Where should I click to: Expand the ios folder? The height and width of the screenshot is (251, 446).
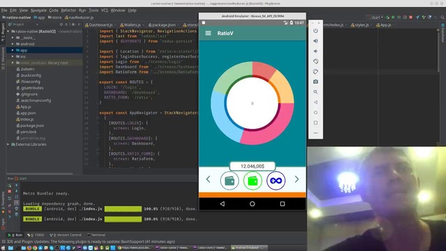(13, 56)
